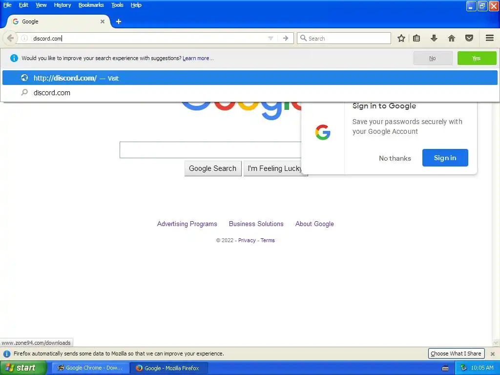500x375 pixels.
Task: Click the site identity info icon
Action: (x=24, y=38)
